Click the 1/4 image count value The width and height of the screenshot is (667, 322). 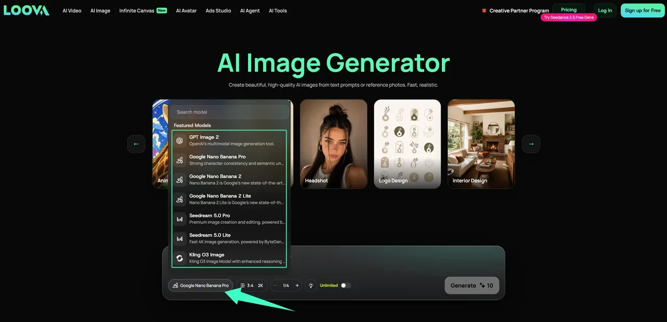click(286, 286)
